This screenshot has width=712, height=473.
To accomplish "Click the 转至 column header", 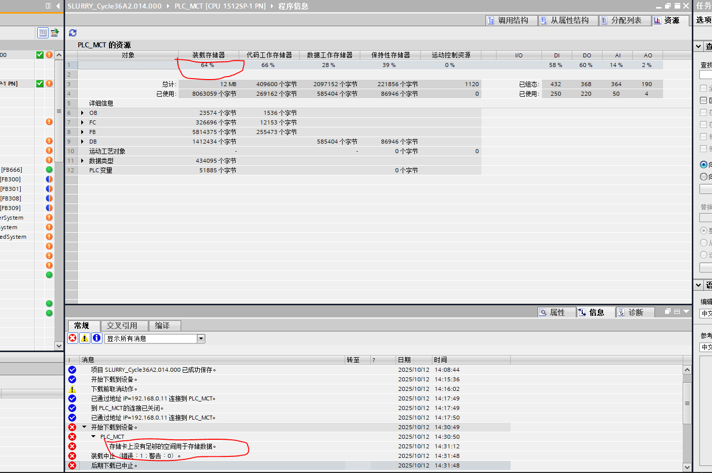I will click(x=358, y=360).
